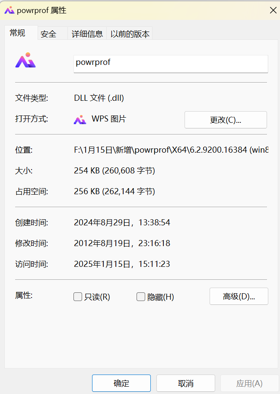
Task: Open the 详细信息 tab
Action: click(87, 33)
